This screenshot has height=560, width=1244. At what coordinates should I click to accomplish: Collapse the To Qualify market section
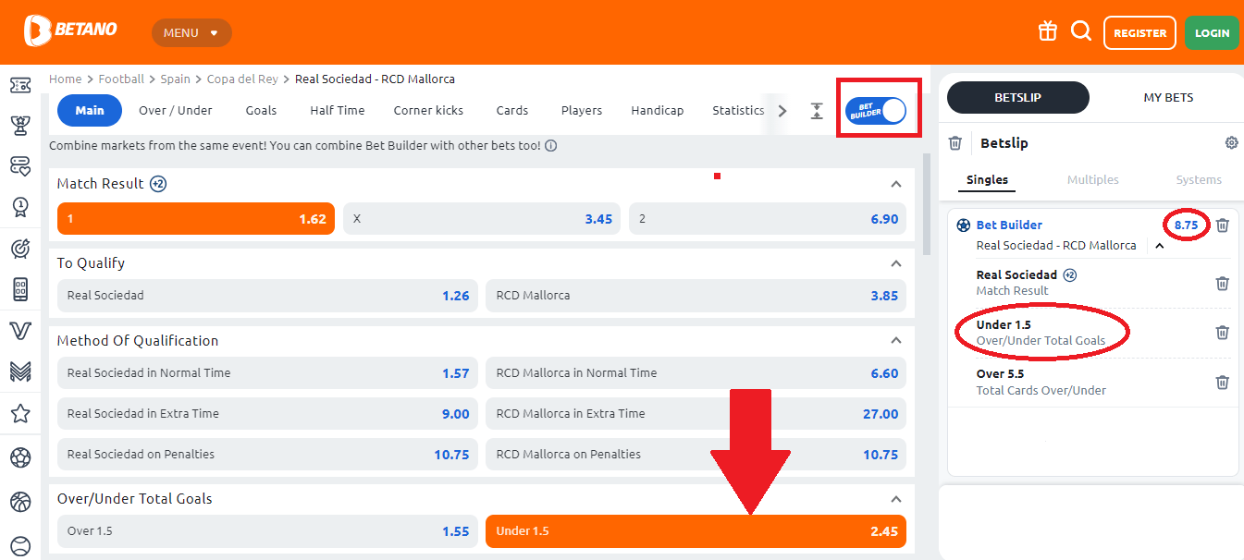(895, 263)
